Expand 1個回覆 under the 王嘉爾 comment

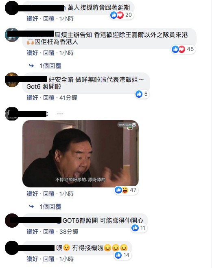click(x=50, y=66)
